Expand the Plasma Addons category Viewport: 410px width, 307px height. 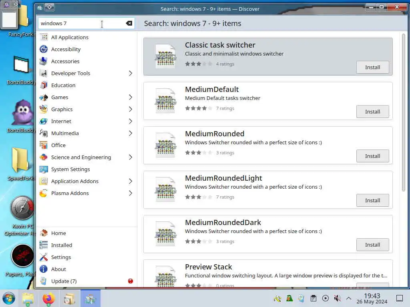(131, 193)
